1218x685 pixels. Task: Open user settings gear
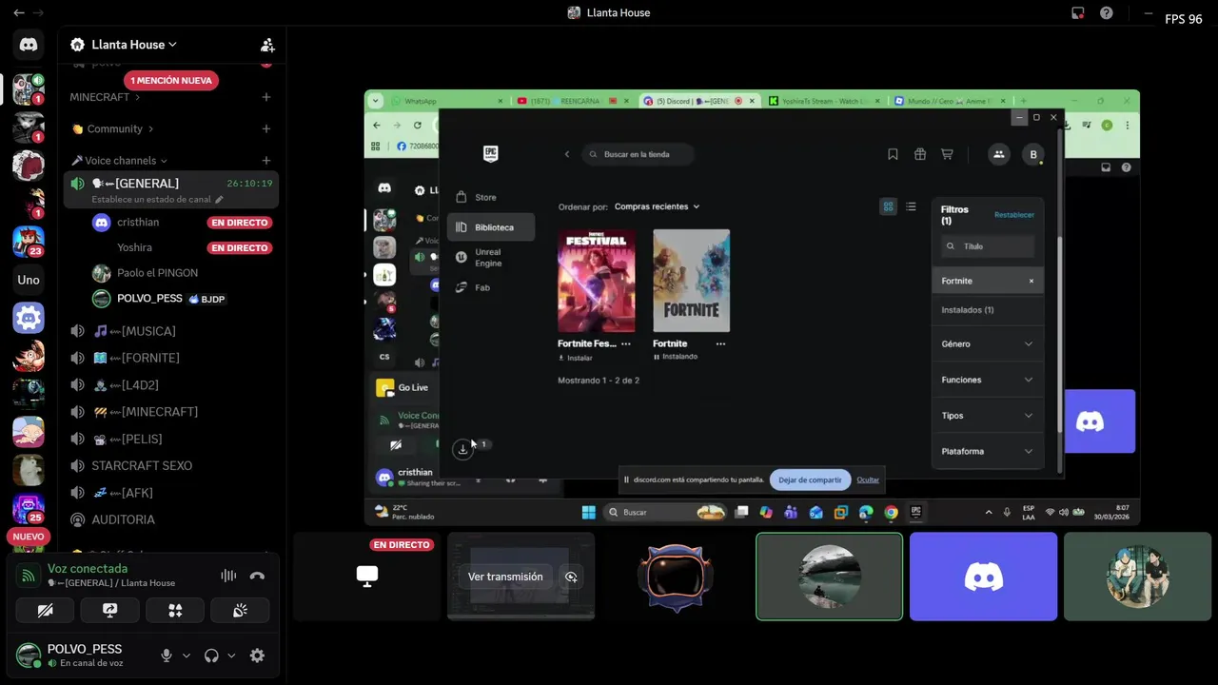[x=257, y=656]
